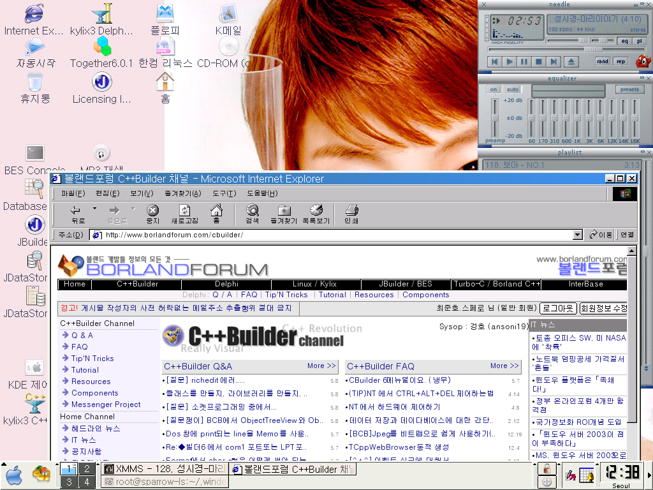Open the K메일 desktop icon

(x=228, y=19)
